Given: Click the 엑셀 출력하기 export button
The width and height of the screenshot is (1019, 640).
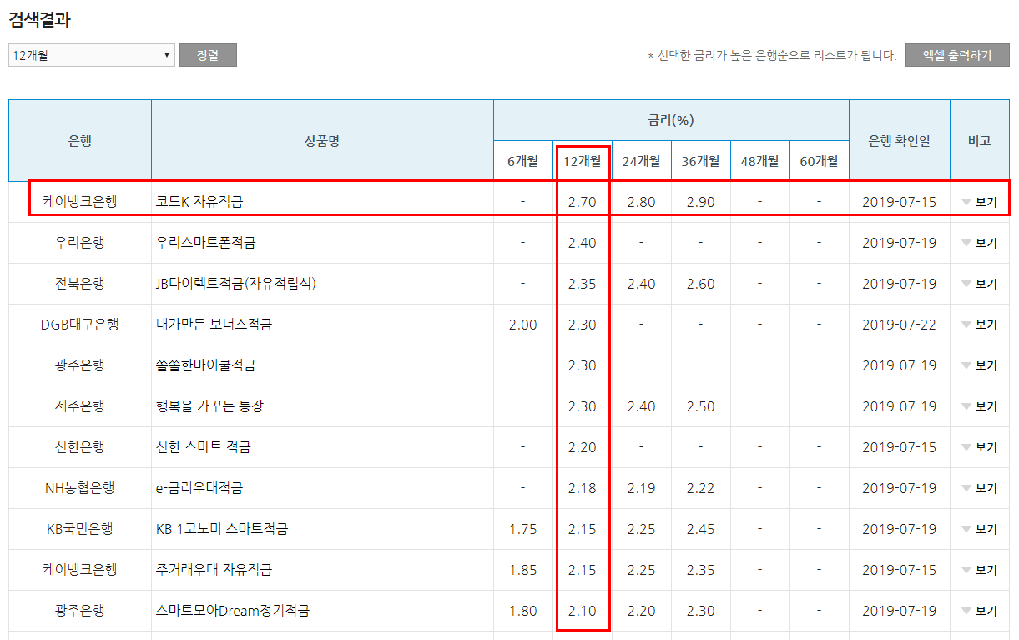Looking at the screenshot, I should point(957,55).
